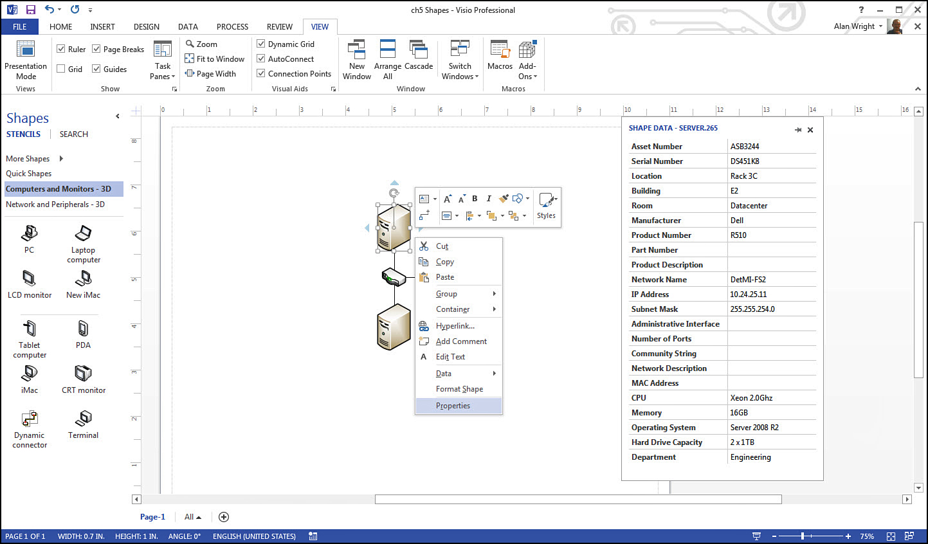Choose Cut from context menu

[x=459, y=246]
